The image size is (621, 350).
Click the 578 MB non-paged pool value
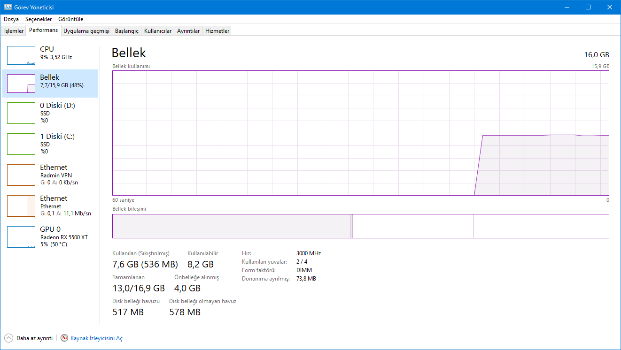coord(185,312)
